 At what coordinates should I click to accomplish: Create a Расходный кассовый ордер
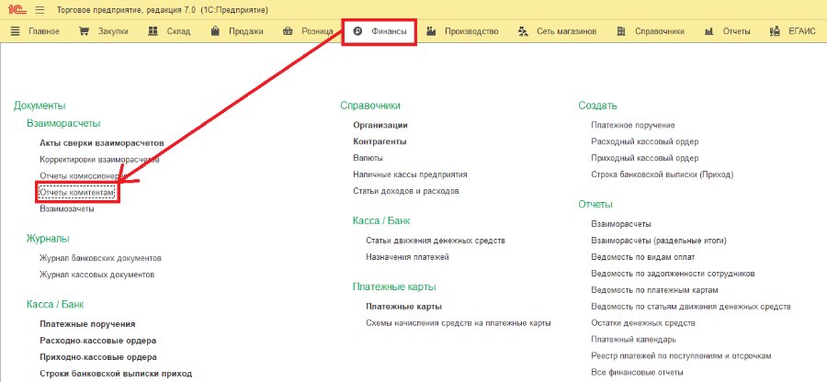[645, 141]
